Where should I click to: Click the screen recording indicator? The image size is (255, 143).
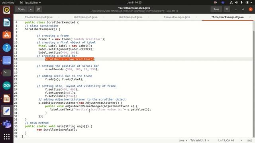point(215,2)
